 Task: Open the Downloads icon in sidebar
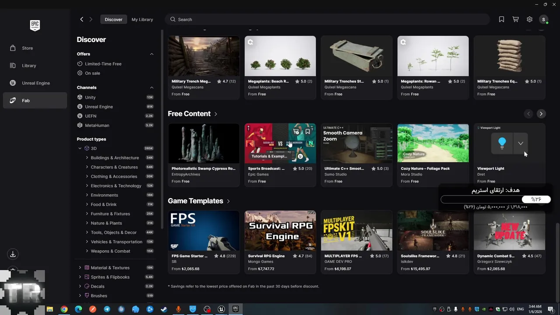point(13,254)
